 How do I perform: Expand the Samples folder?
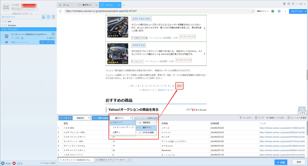(x=2, y=25)
